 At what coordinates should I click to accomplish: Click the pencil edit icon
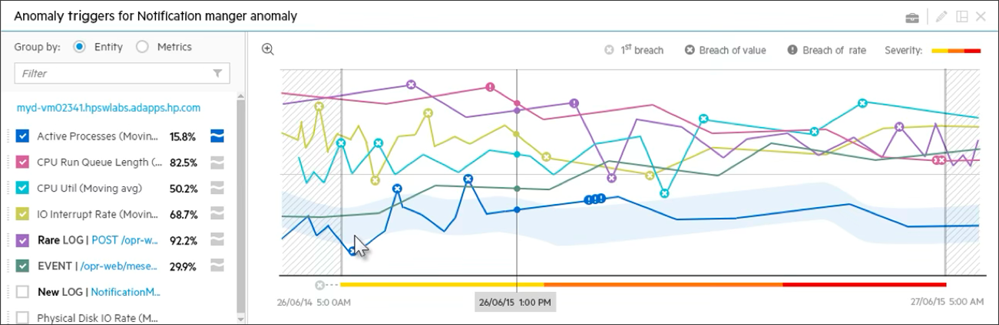[x=941, y=16]
